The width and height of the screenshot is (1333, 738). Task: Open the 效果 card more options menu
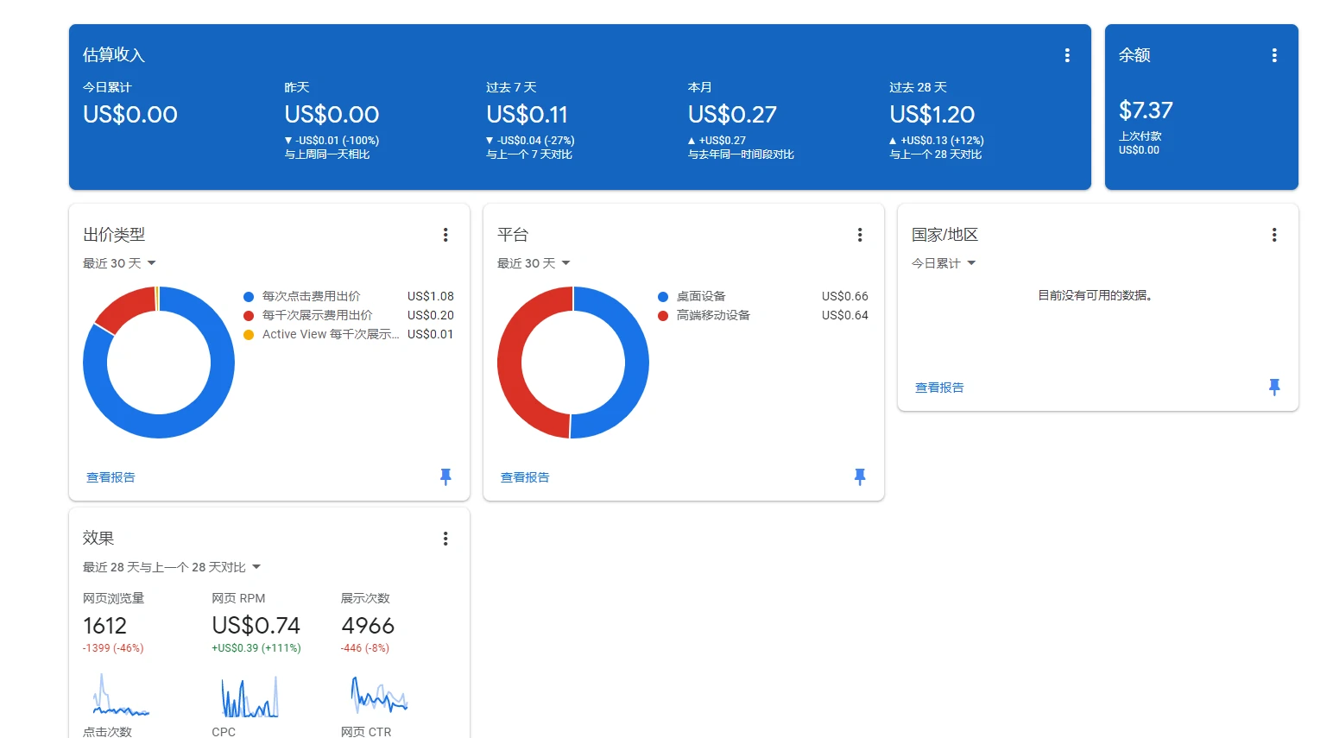445,539
